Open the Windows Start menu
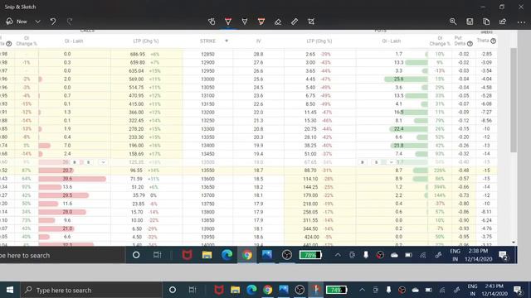The width and height of the screenshot is (531, 298). pyautogui.click(x=10, y=290)
